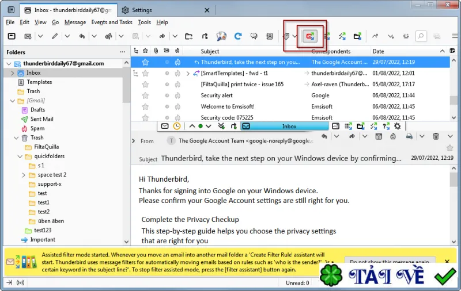The image size is (461, 291).
Task: Dismiss the yellow filter assistant notification
Action: (447, 261)
